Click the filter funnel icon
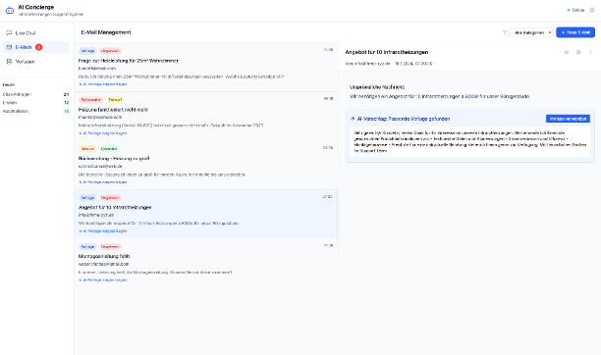The height and width of the screenshot is (355, 601). tap(505, 32)
